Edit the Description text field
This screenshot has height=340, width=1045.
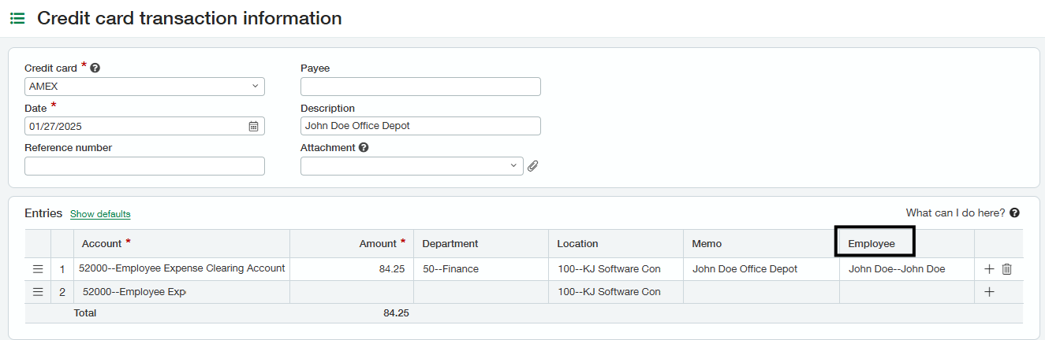(x=420, y=126)
